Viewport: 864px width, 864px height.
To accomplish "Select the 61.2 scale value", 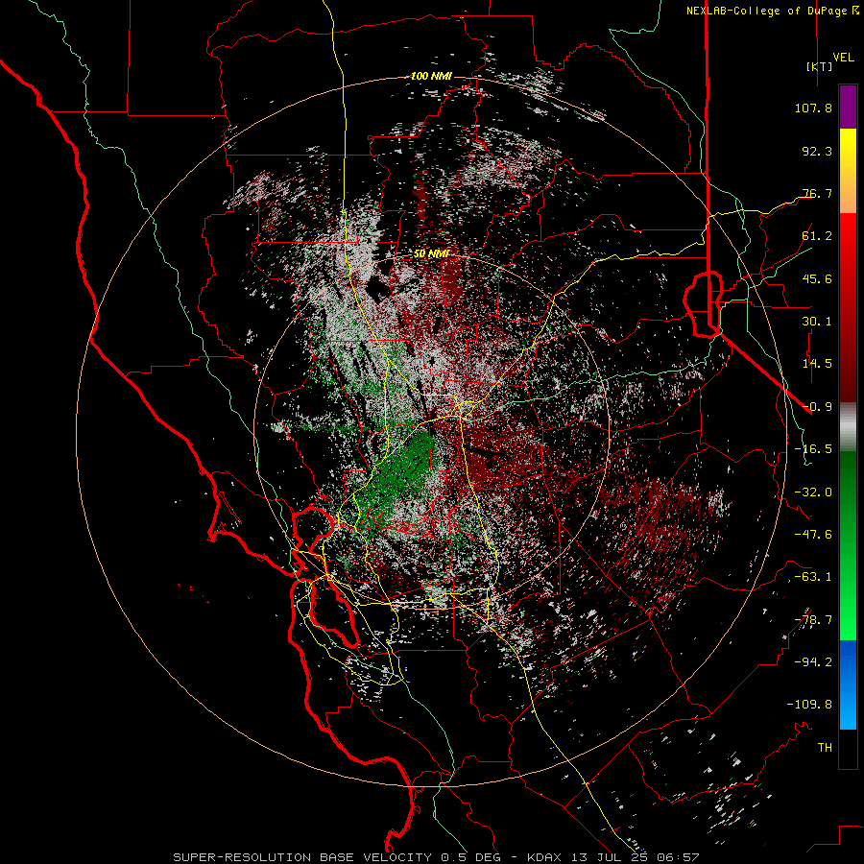I will 817,236.
